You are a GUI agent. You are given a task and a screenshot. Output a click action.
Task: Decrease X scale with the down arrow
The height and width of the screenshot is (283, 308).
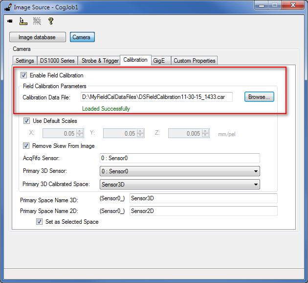(x=80, y=135)
